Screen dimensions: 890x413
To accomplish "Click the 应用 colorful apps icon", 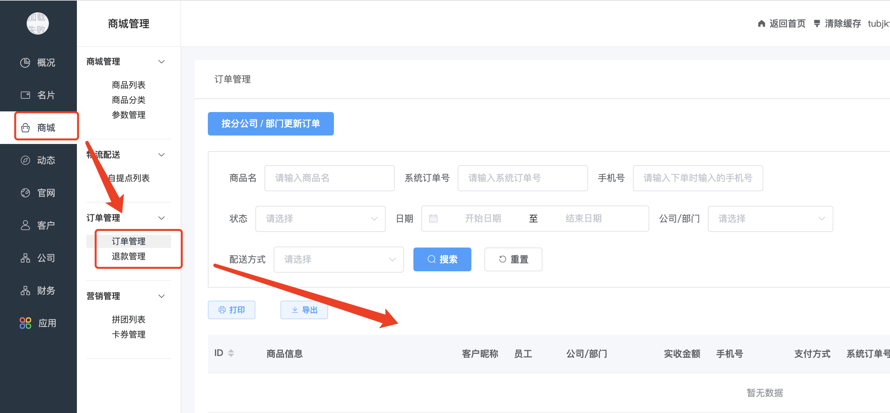I will pos(25,323).
